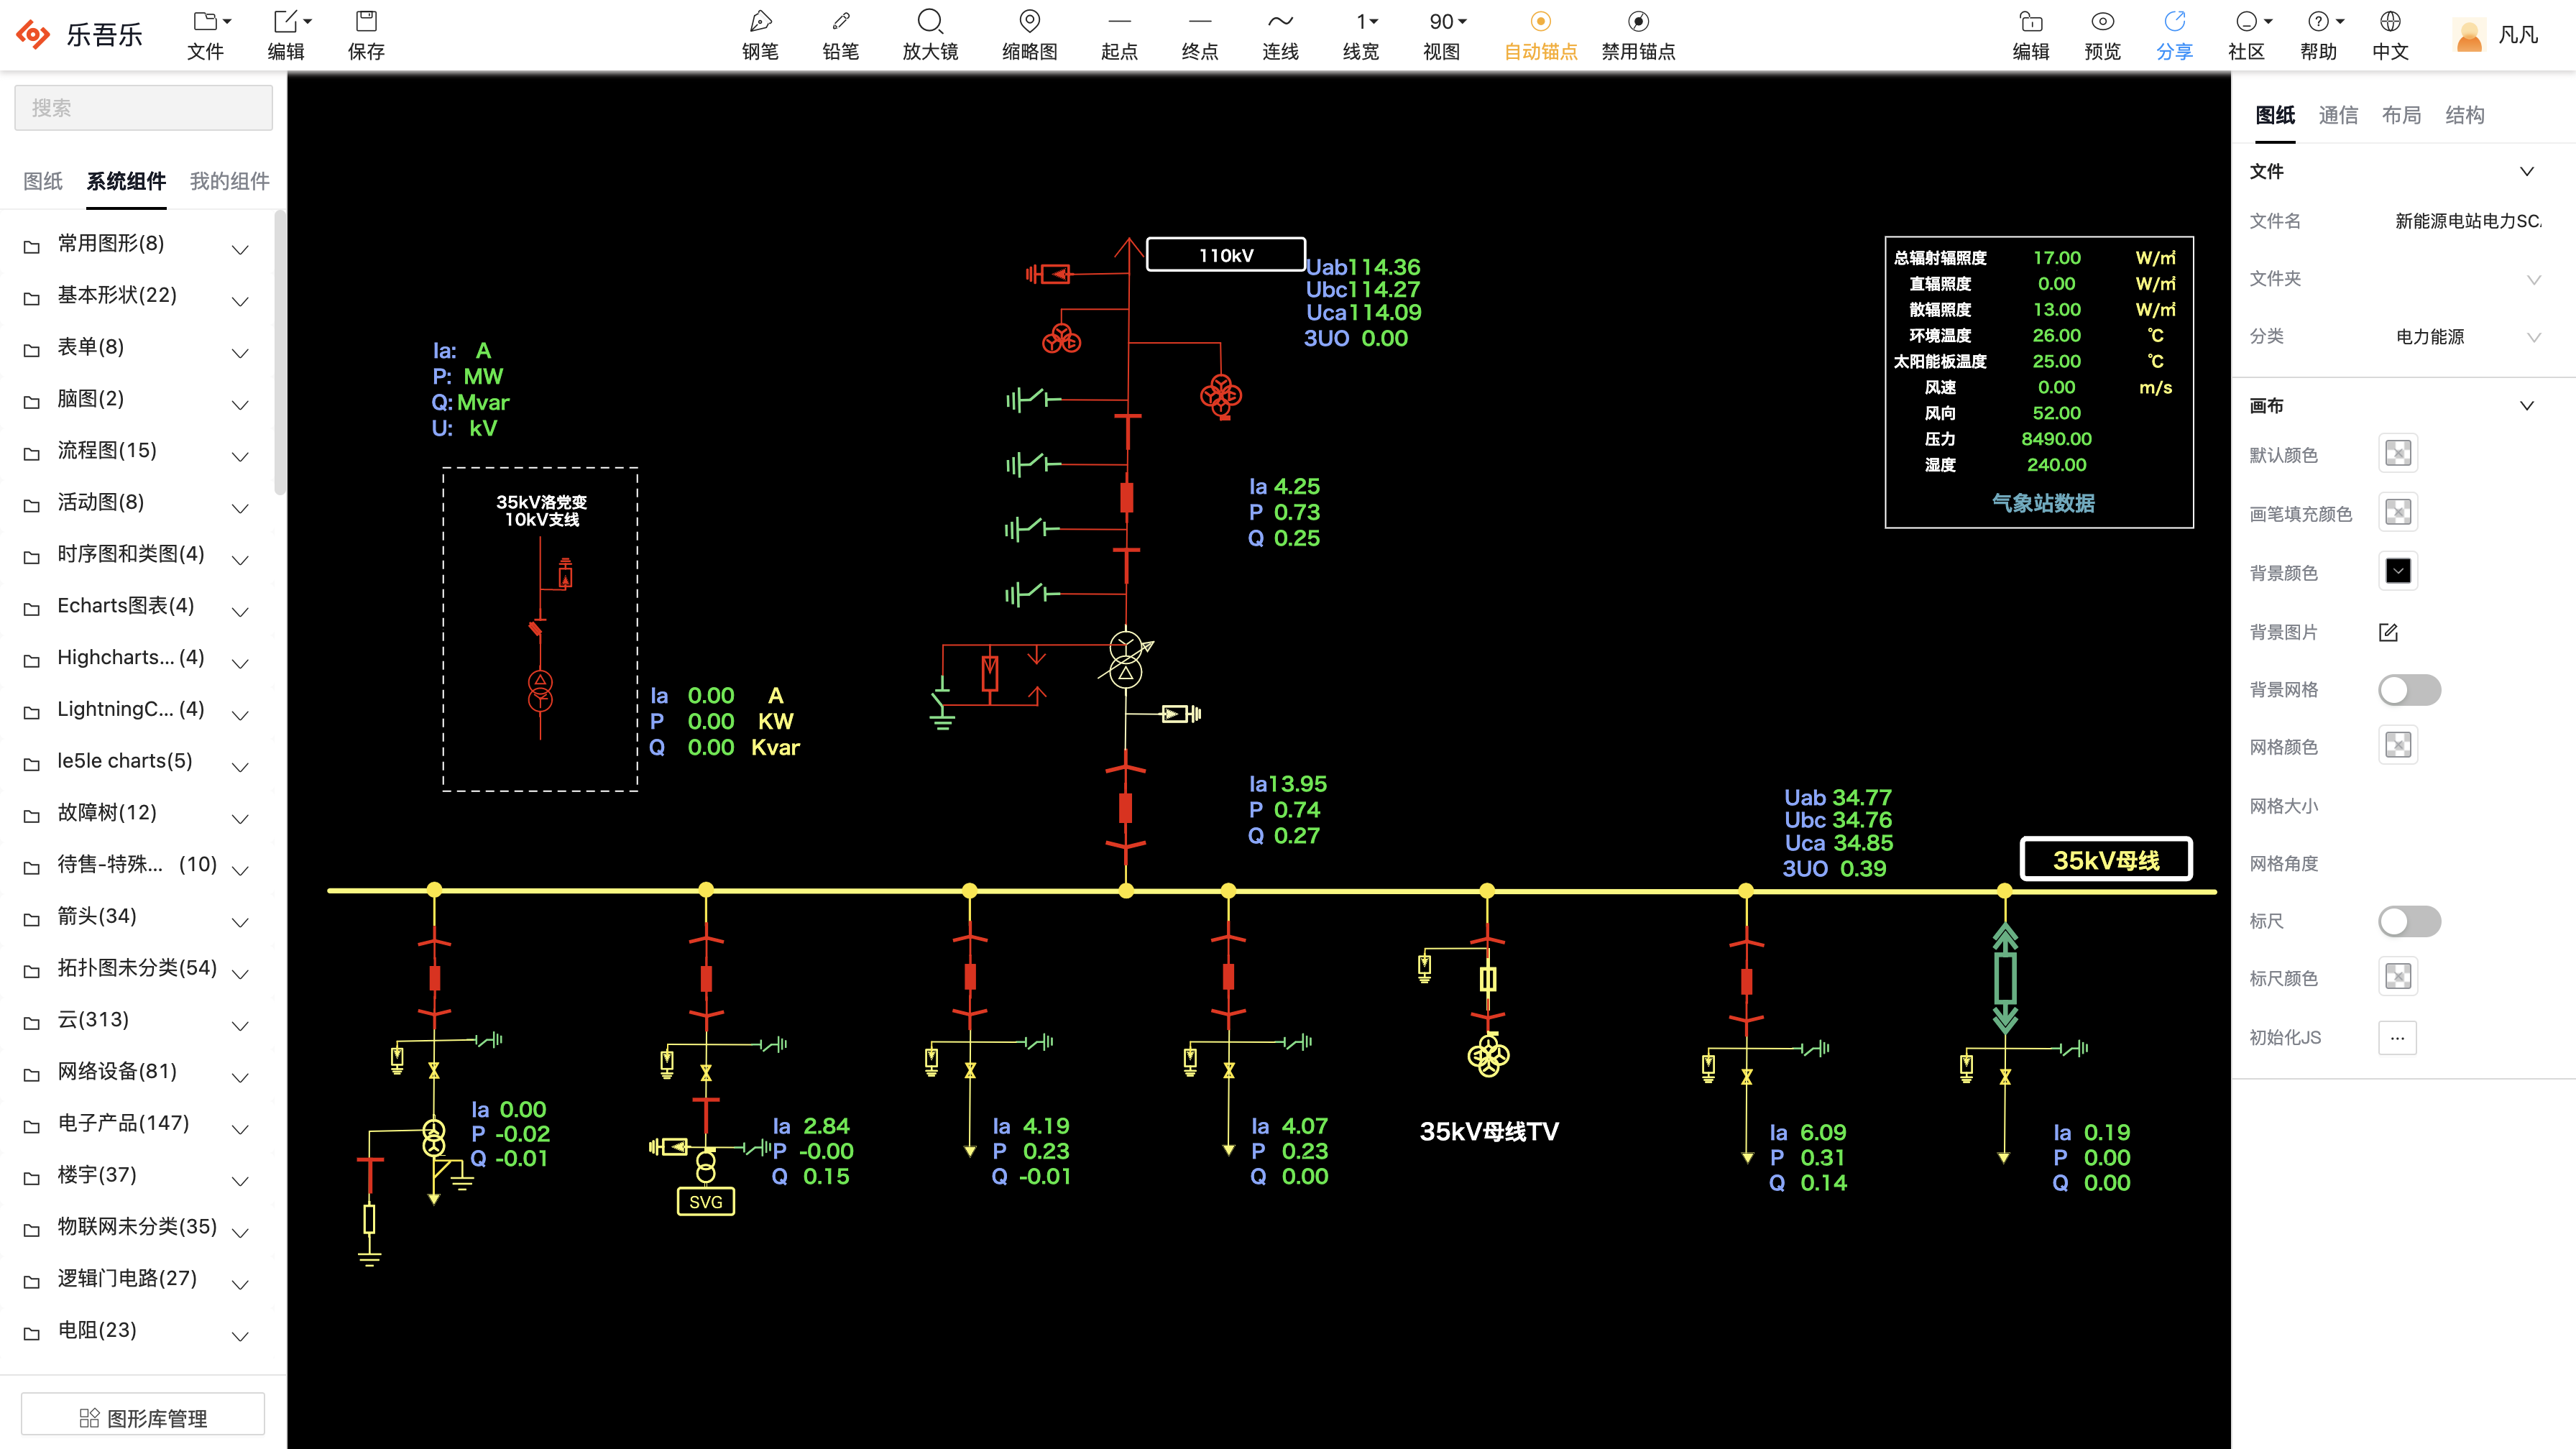Viewport: 2576px width, 1449px height.
Task: Click the 禁用锚点 disable anchor icon
Action: 1638,22
